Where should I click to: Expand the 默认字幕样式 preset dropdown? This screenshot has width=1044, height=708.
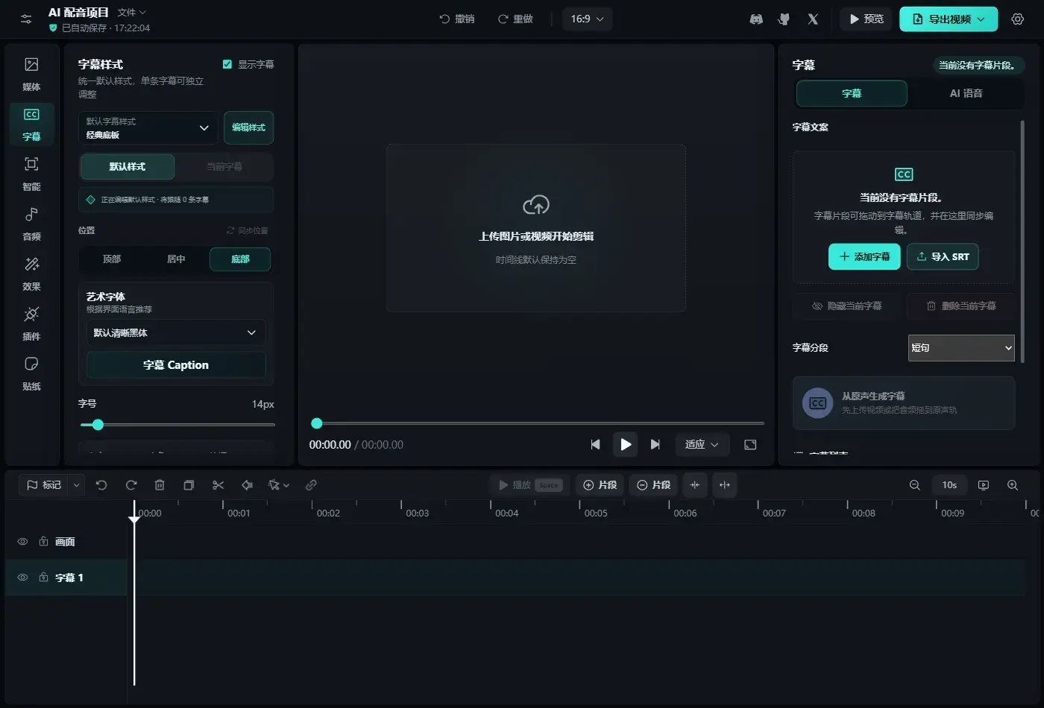(148, 128)
